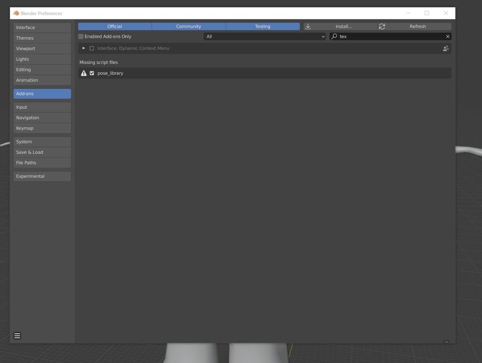
Task: Uncheck the pose_library checkbox
Action: (x=92, y=73)
